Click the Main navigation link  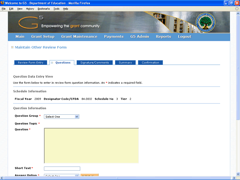click(x=20, y=37)
